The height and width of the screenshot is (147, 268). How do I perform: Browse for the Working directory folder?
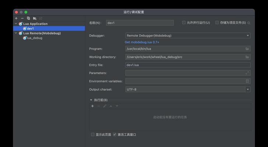click(x=247, y=57)
